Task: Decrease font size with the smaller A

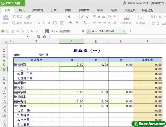Action: [87, 17]
